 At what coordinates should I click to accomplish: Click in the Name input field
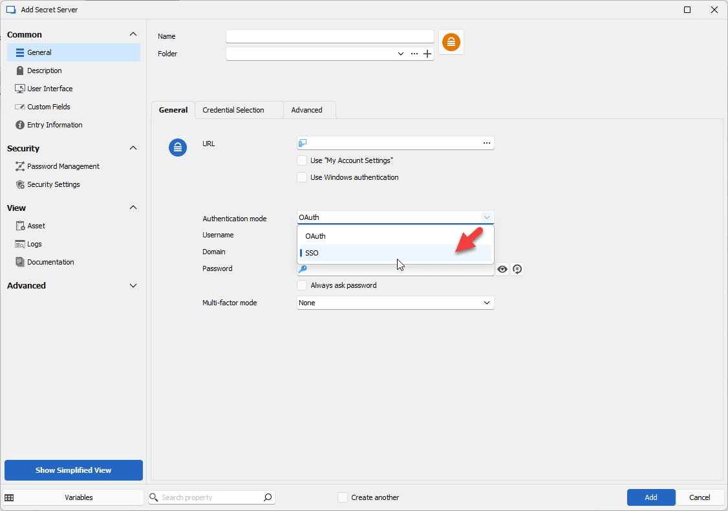[x=330, y=36]
